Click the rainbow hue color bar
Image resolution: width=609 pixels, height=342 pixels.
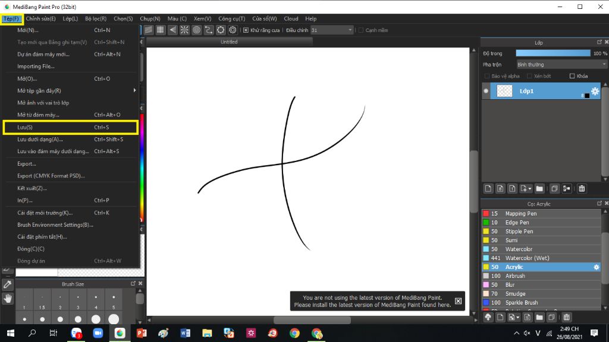(142, 167)
